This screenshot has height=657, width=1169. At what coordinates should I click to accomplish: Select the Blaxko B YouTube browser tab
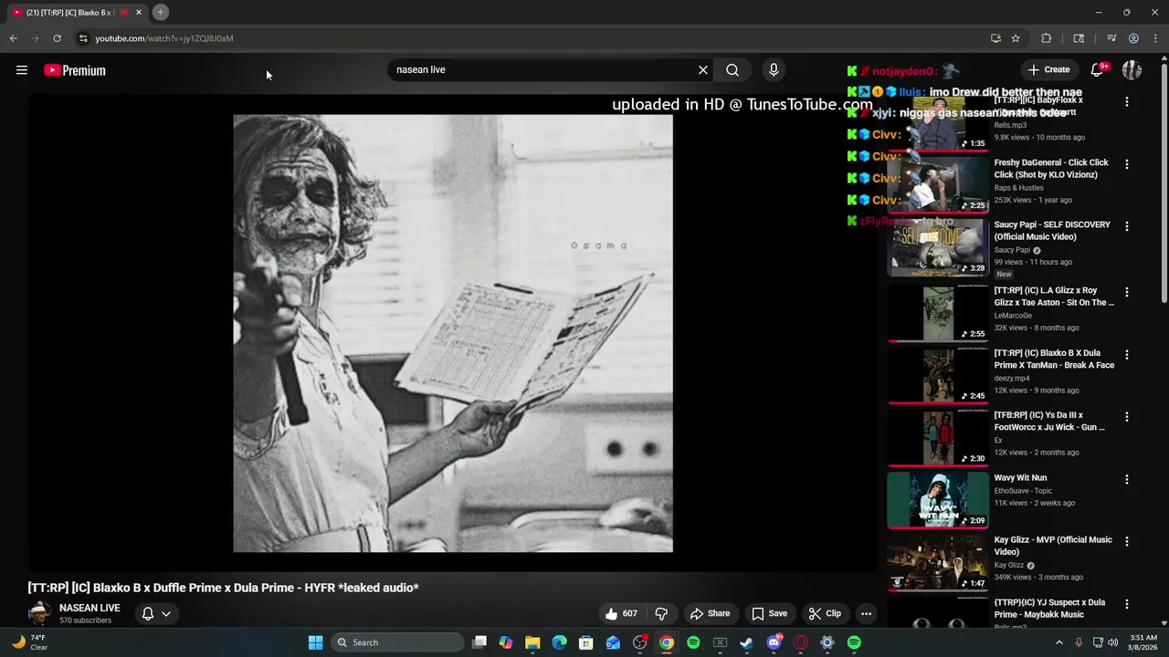77,13
